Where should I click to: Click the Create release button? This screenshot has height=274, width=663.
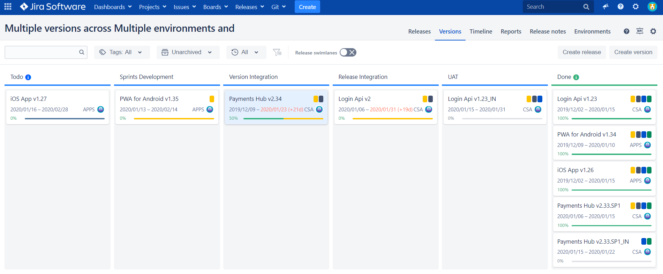click(582, 52)
